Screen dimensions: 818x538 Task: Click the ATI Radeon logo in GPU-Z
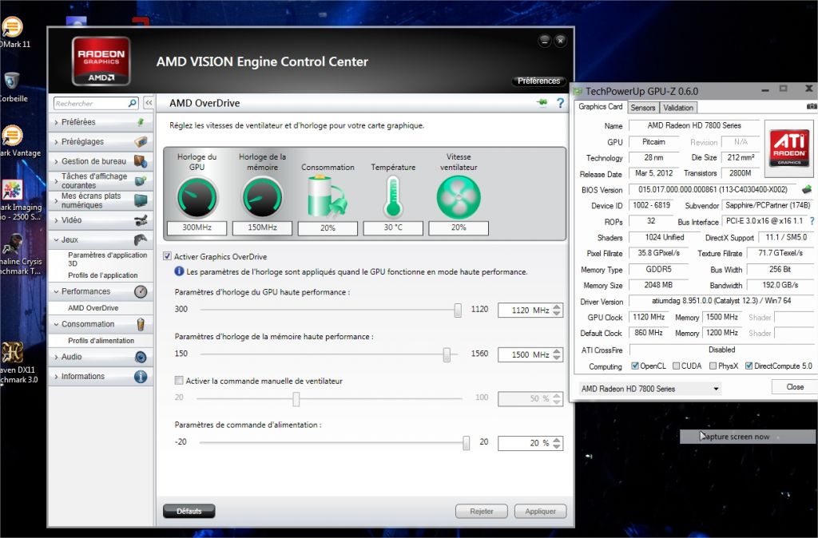pos(789,148)
